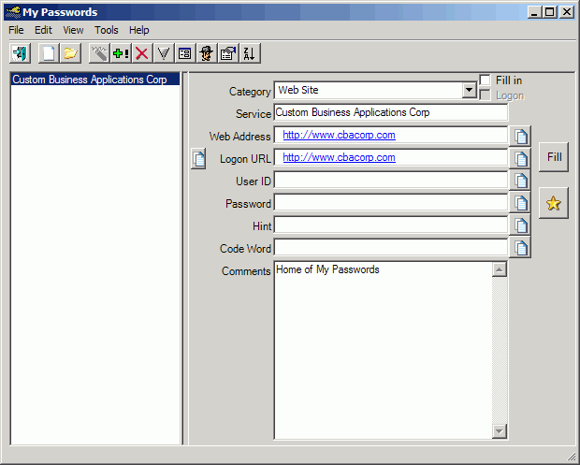This screenshot has height=465, width=580.
Task: Click the gold star button
Action: tap(554, 203)
